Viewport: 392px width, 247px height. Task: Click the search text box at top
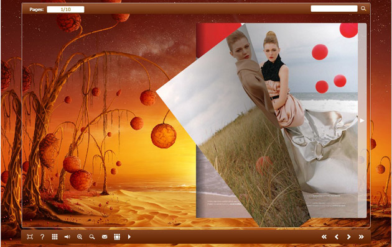pyautogui.click(x=334, y=9)
